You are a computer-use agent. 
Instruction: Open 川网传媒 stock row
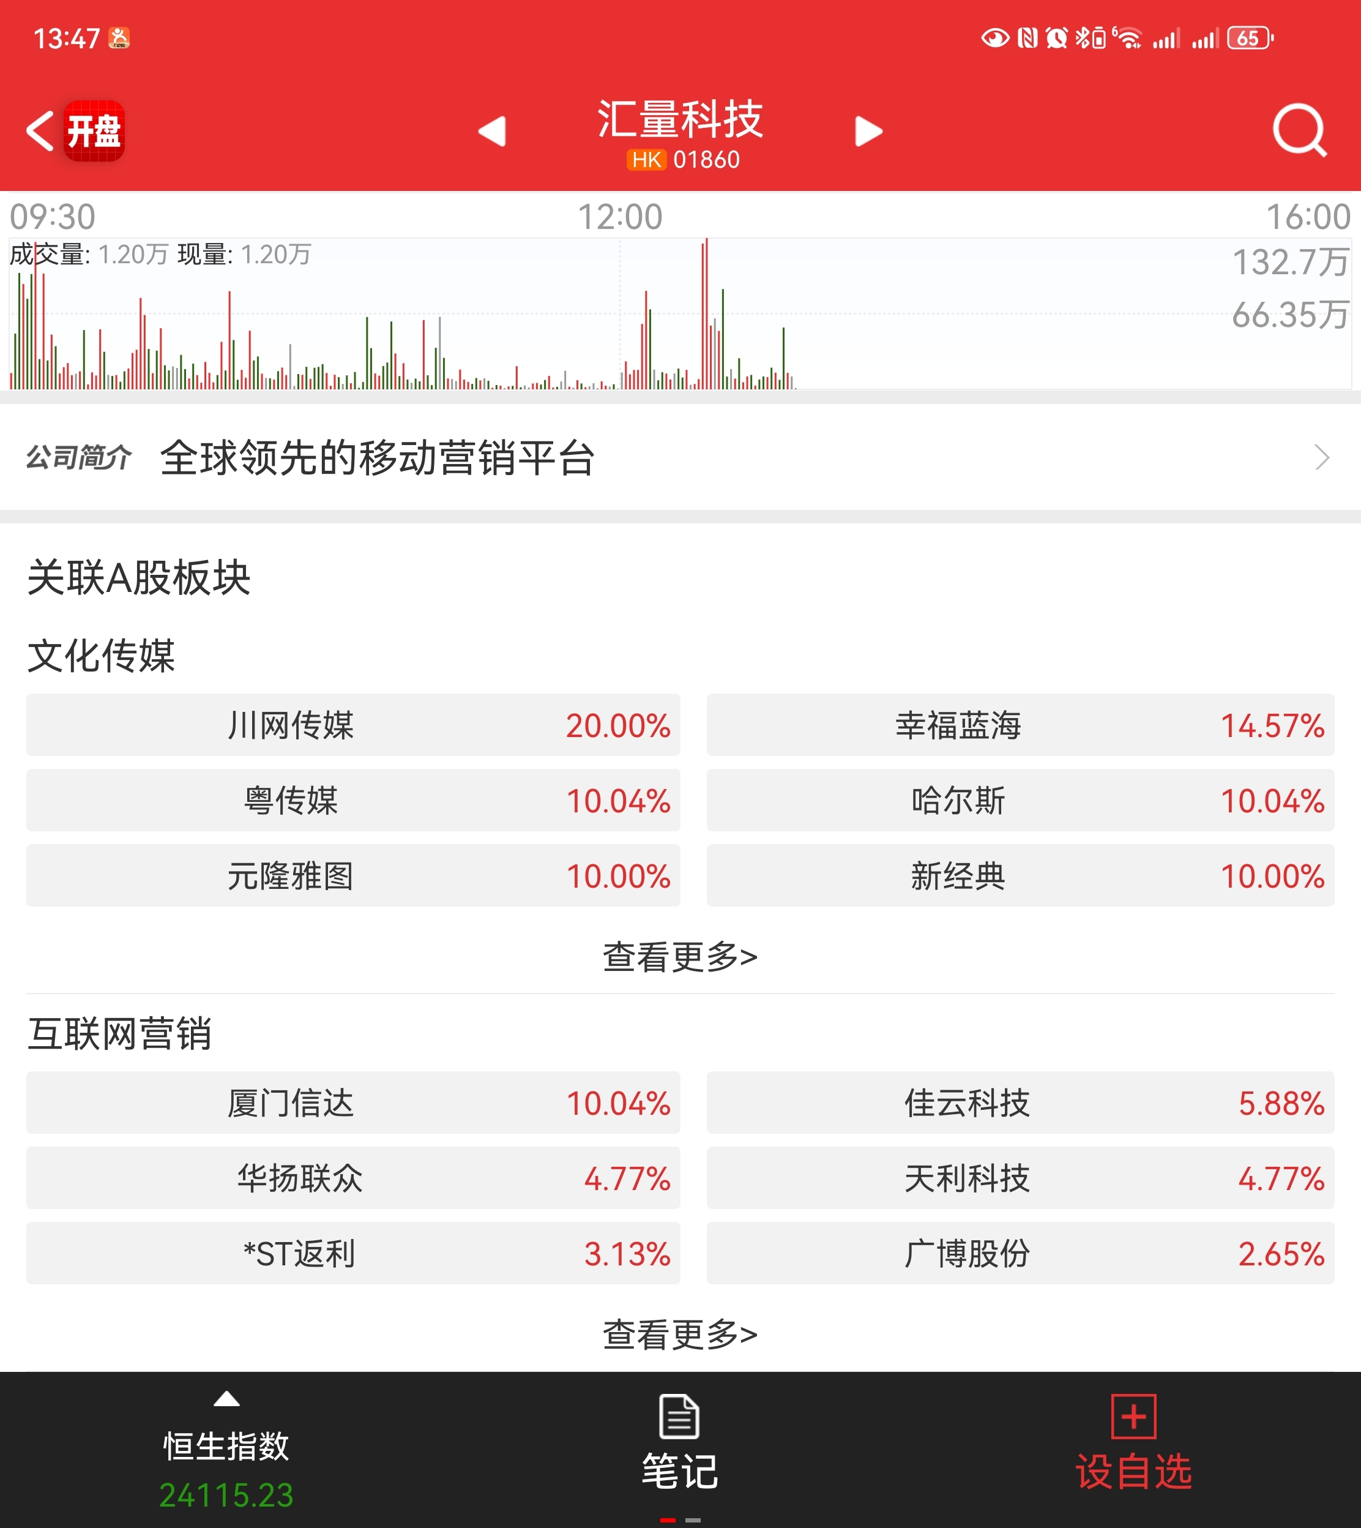click(x=353, y=725)
